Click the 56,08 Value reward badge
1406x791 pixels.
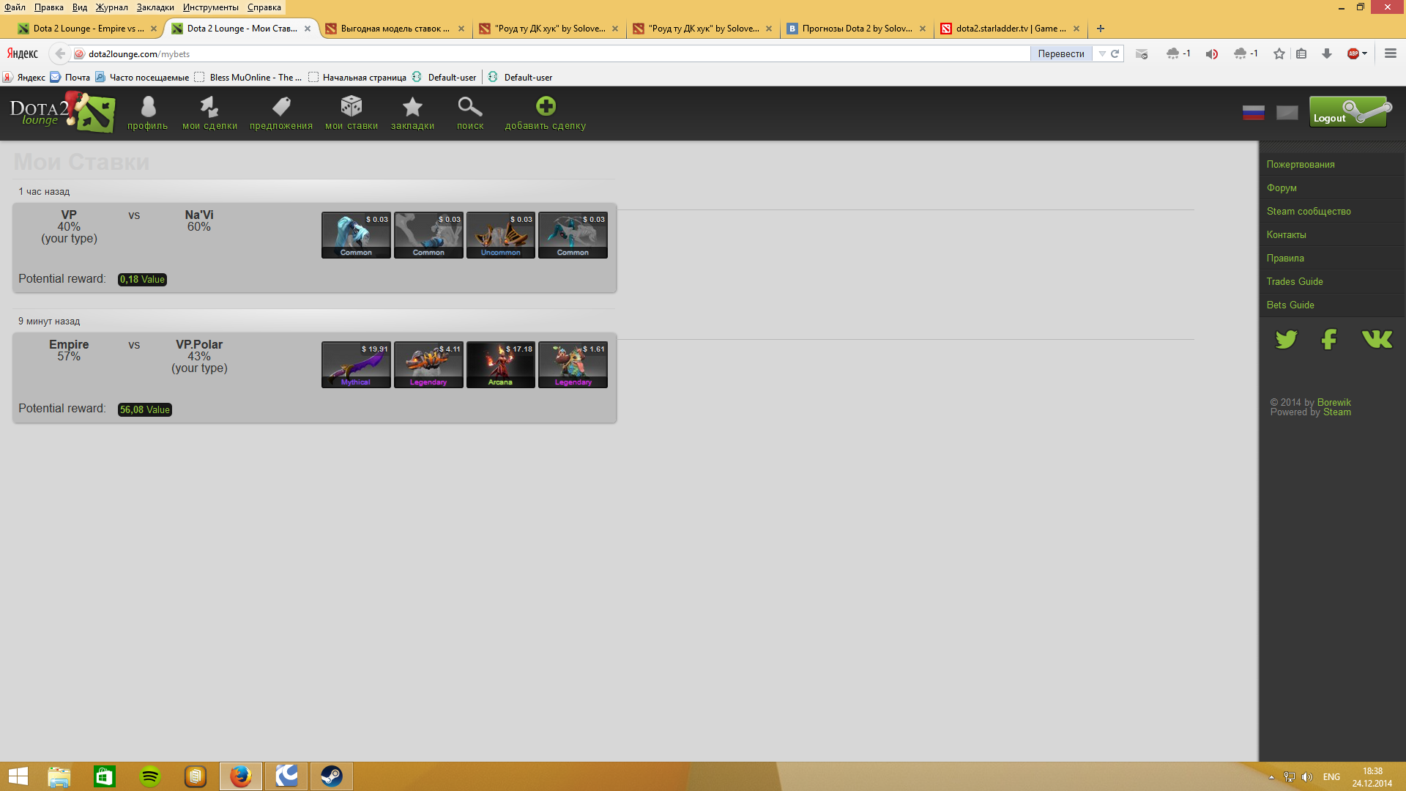click(145, 409)
